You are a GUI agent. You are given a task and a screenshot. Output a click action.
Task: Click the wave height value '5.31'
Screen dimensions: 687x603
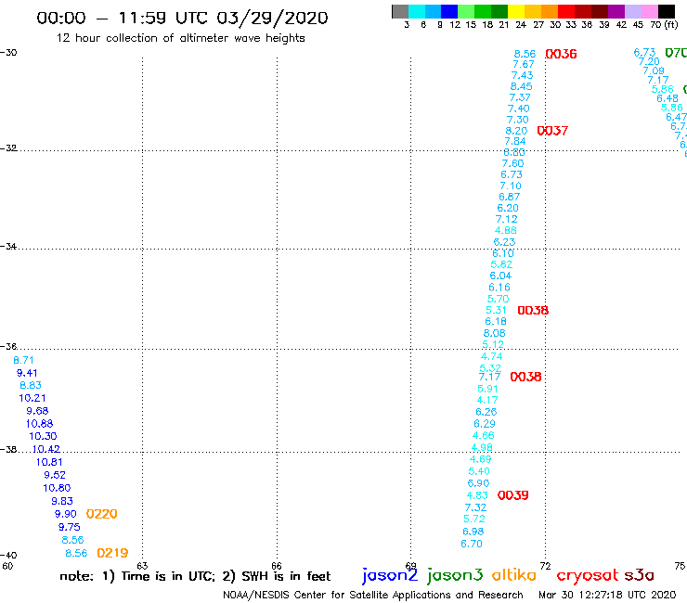496,310
